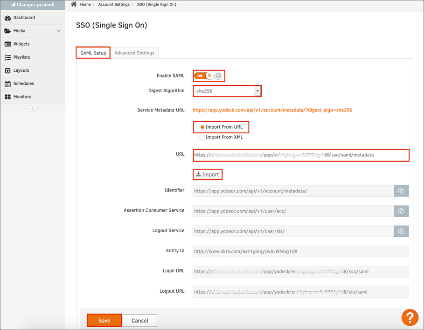Copy the Assertion Consumer Service URL

click(x=401, y=211)
